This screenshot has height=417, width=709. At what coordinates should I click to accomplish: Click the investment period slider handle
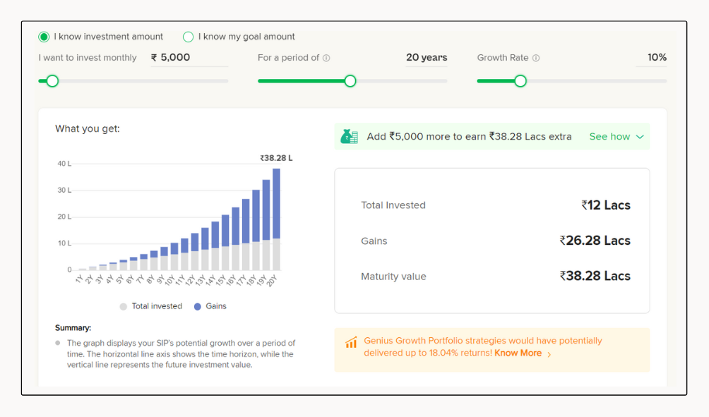coord(350,81)
